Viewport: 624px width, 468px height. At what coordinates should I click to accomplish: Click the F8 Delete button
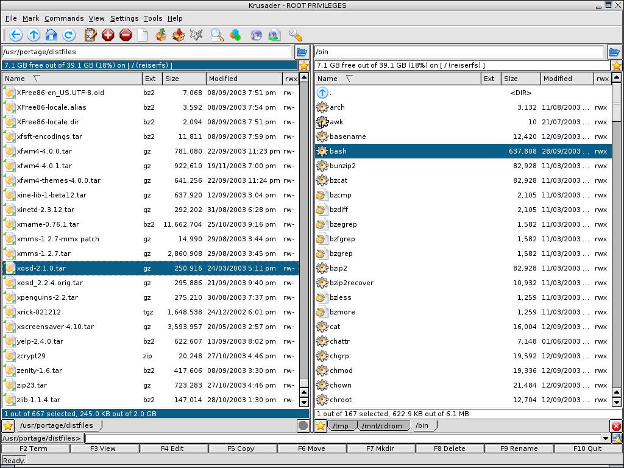[x=450, y=448]
